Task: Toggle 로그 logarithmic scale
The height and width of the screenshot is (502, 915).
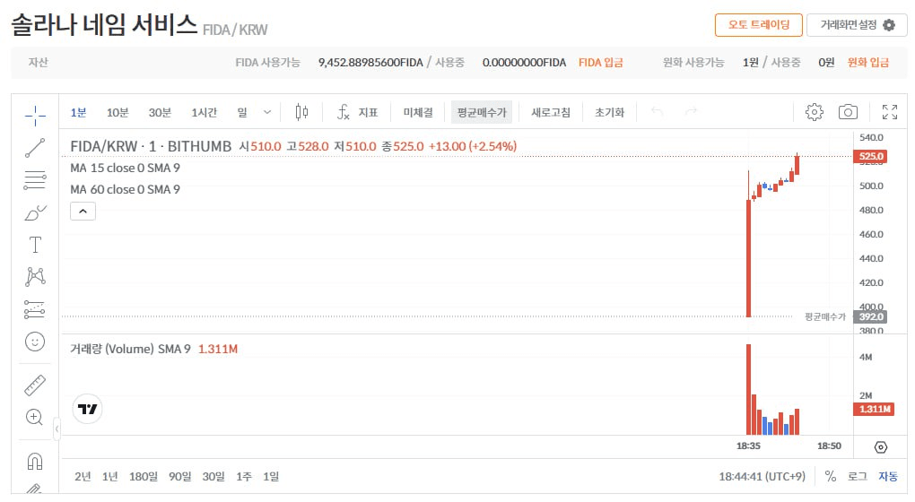Action: click(858, 476)
